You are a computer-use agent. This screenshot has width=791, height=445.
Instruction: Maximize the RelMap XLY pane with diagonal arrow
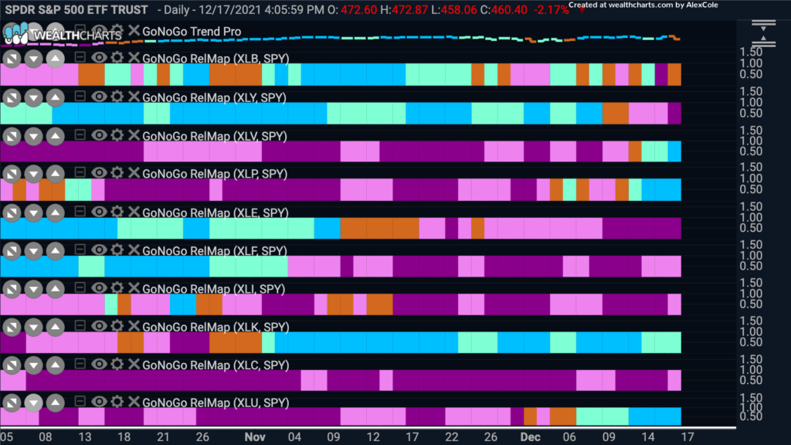tap(12, 97)
